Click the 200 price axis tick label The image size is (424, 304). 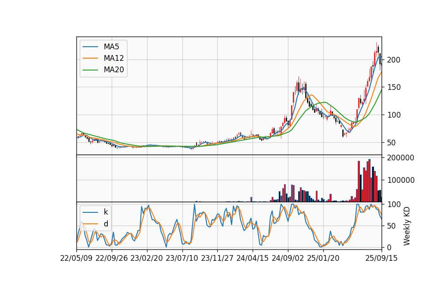394,60
